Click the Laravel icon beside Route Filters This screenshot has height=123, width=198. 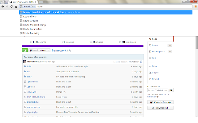21,16
